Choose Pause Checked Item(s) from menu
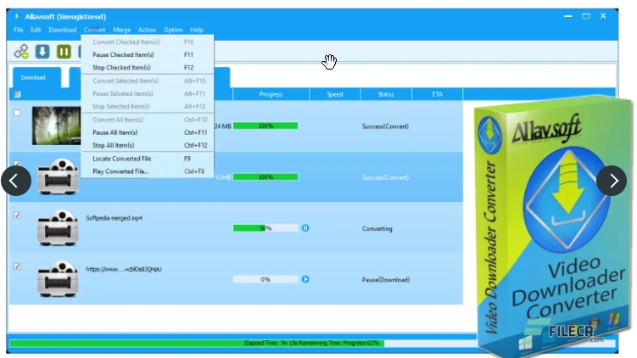This screenshot has height=358, width=637. (x=148, y=54)
